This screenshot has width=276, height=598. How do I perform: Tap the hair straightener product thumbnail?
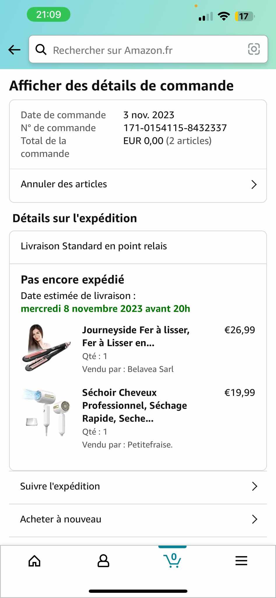[x=47, y=347]
